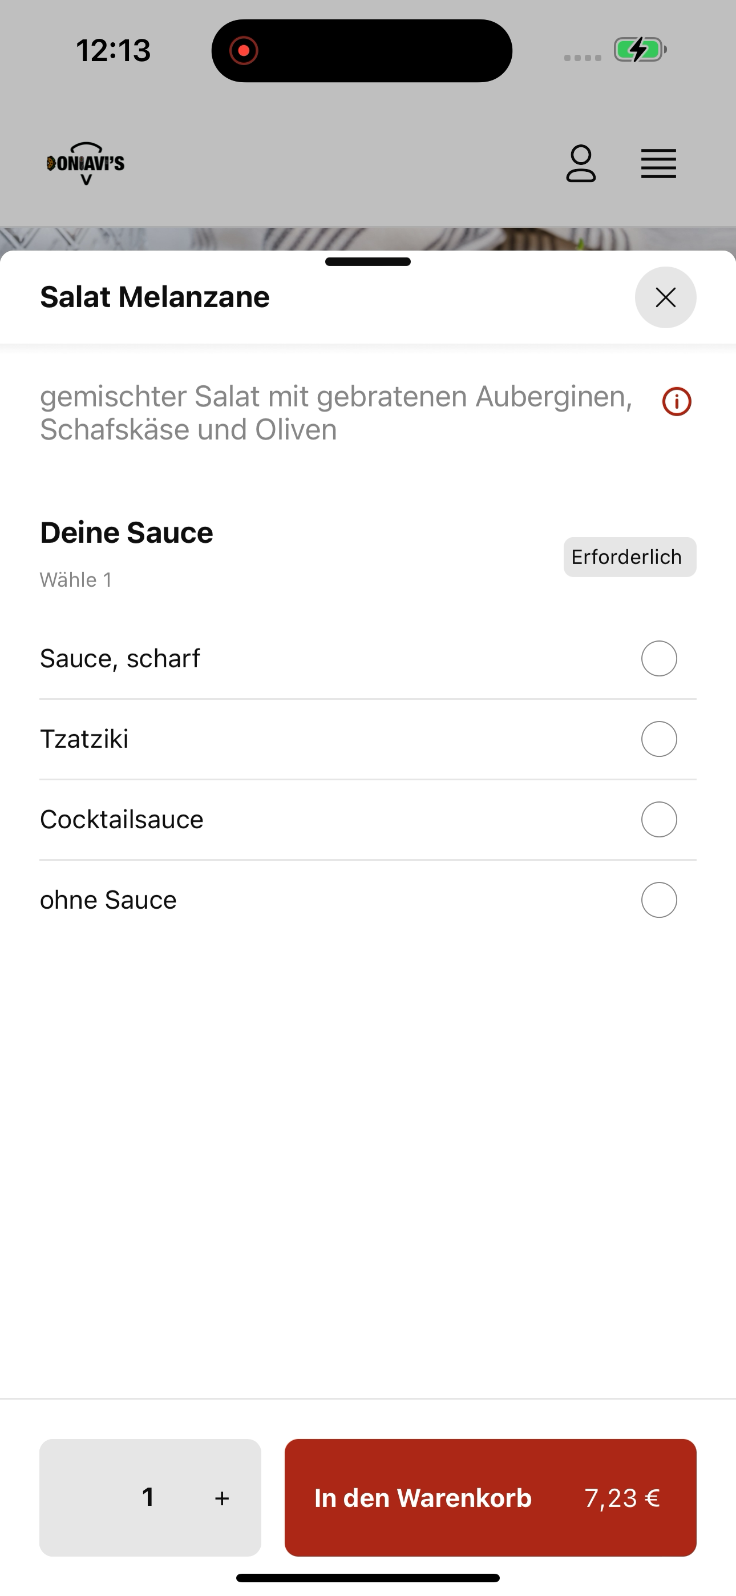This screenshot has width=736, height=1596.
Task: Select the Sauce, scharf radio button
Action: [658, 658]
